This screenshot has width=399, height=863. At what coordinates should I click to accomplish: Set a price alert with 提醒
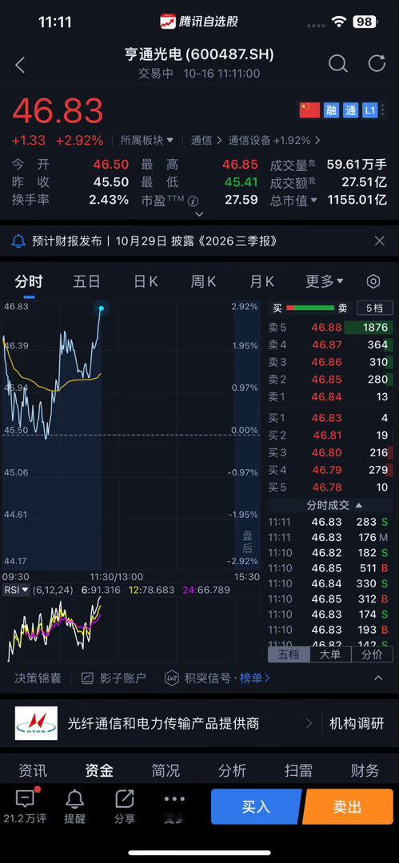pos(74,807)
